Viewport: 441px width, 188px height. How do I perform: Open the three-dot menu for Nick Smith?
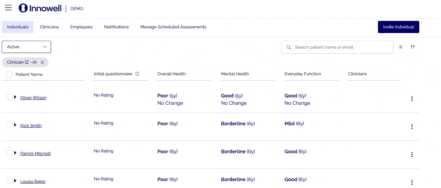coord(412,127)
